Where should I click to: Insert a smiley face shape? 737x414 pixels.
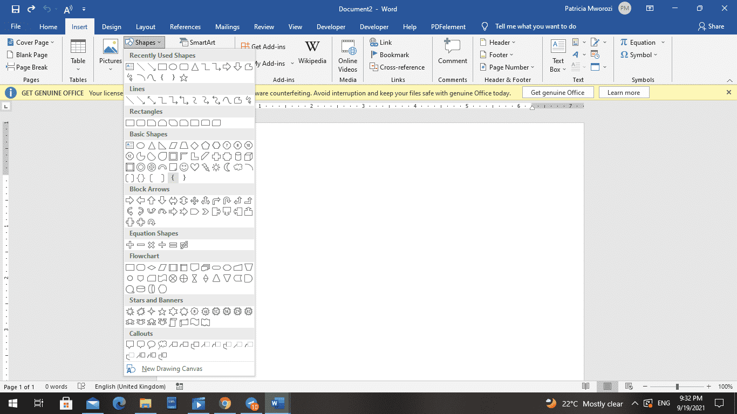pos(183,167)
